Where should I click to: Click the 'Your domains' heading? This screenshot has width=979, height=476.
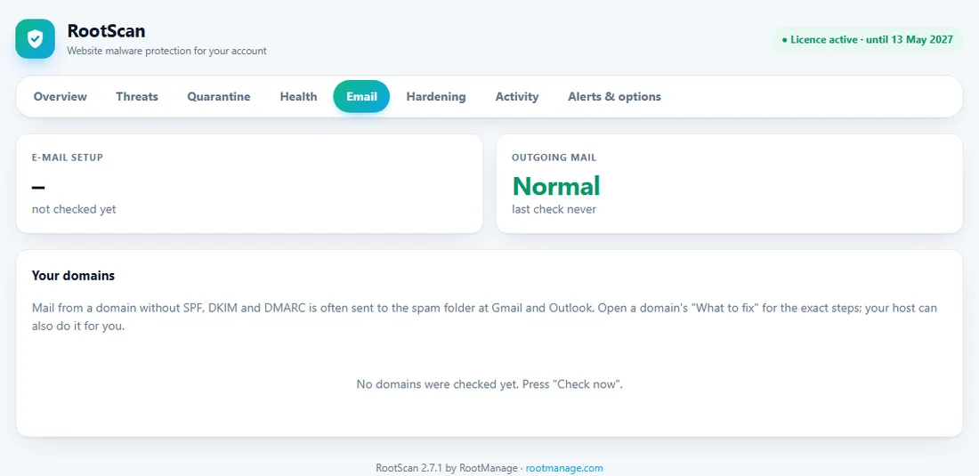tap(73, 275)
